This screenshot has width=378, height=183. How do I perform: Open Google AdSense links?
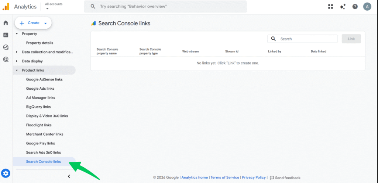(x=44, y=79)
